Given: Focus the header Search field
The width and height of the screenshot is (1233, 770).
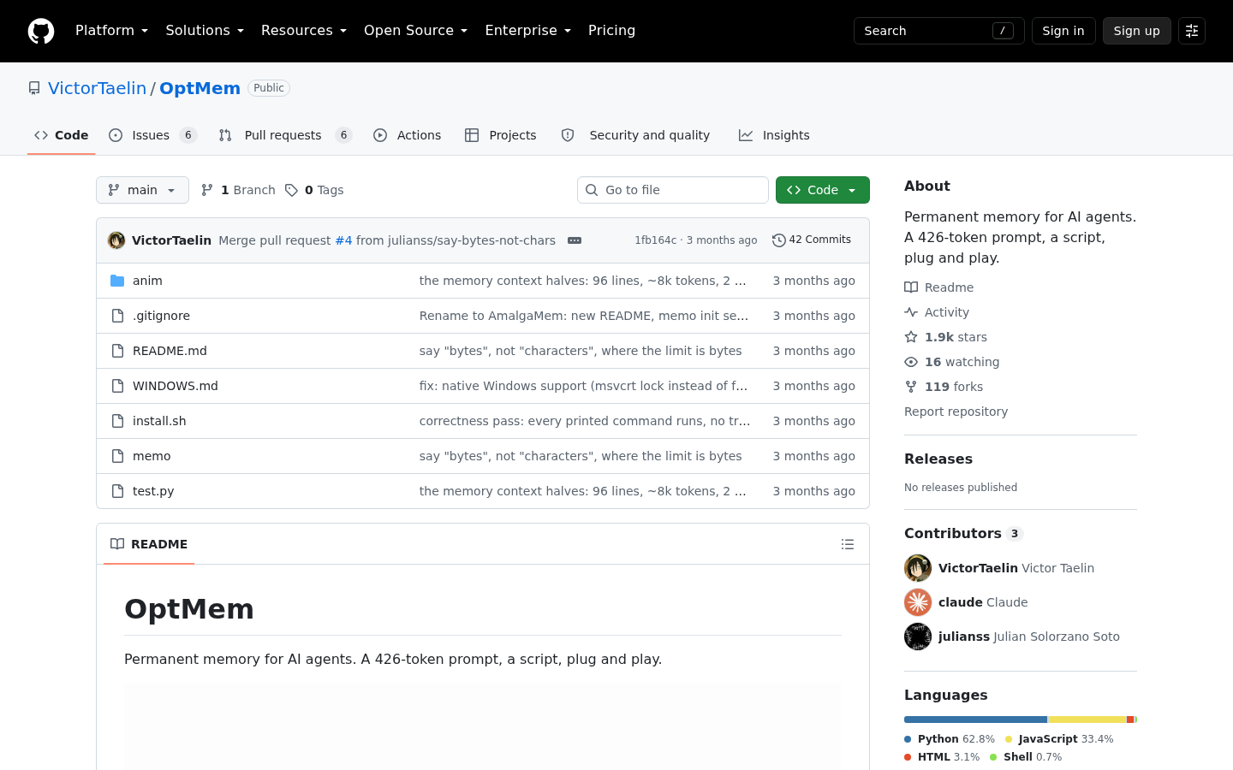Looking at the screenshot, I should click(x=939, y=31).
